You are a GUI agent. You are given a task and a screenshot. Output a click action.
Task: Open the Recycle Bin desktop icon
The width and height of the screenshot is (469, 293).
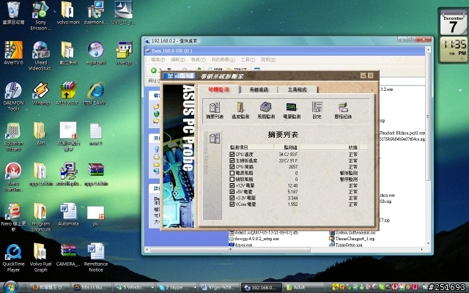click(x=13, y=13)
